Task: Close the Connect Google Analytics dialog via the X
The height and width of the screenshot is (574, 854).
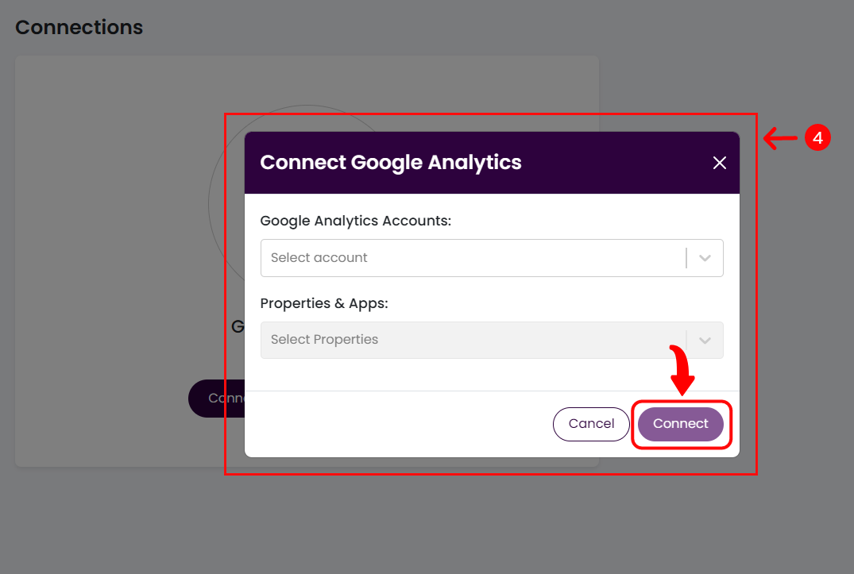Action: pos(719,162)
